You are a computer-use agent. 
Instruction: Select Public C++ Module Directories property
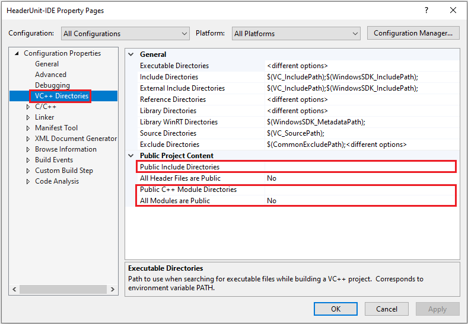pyautogui.click(x=298, y=190)
